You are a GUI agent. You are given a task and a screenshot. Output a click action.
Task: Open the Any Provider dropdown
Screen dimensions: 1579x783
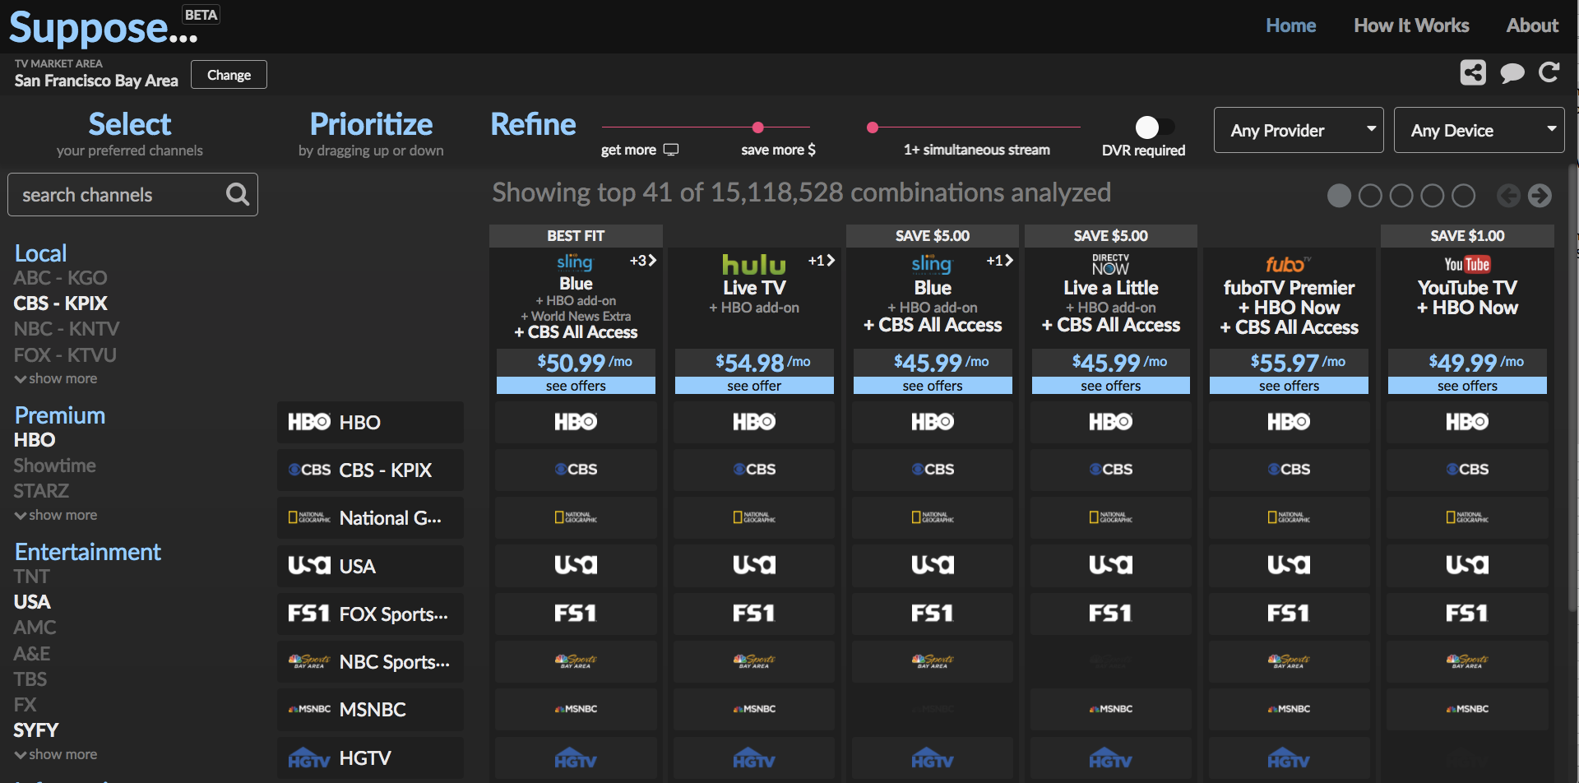pos(1299,130)
